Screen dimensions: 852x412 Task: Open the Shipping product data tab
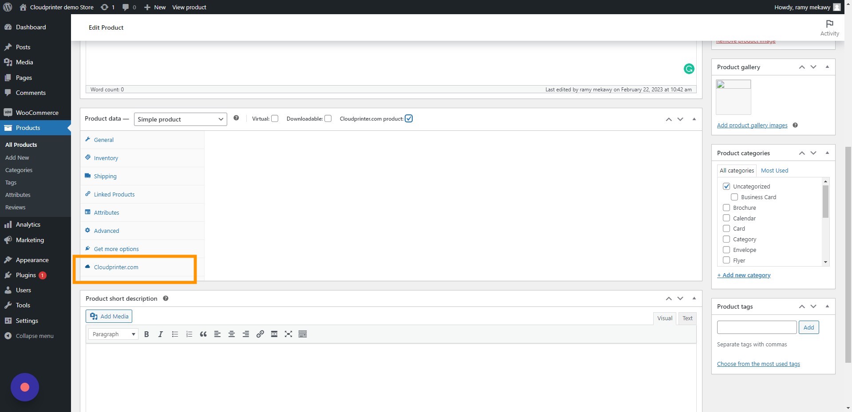[x=142, y=176]
